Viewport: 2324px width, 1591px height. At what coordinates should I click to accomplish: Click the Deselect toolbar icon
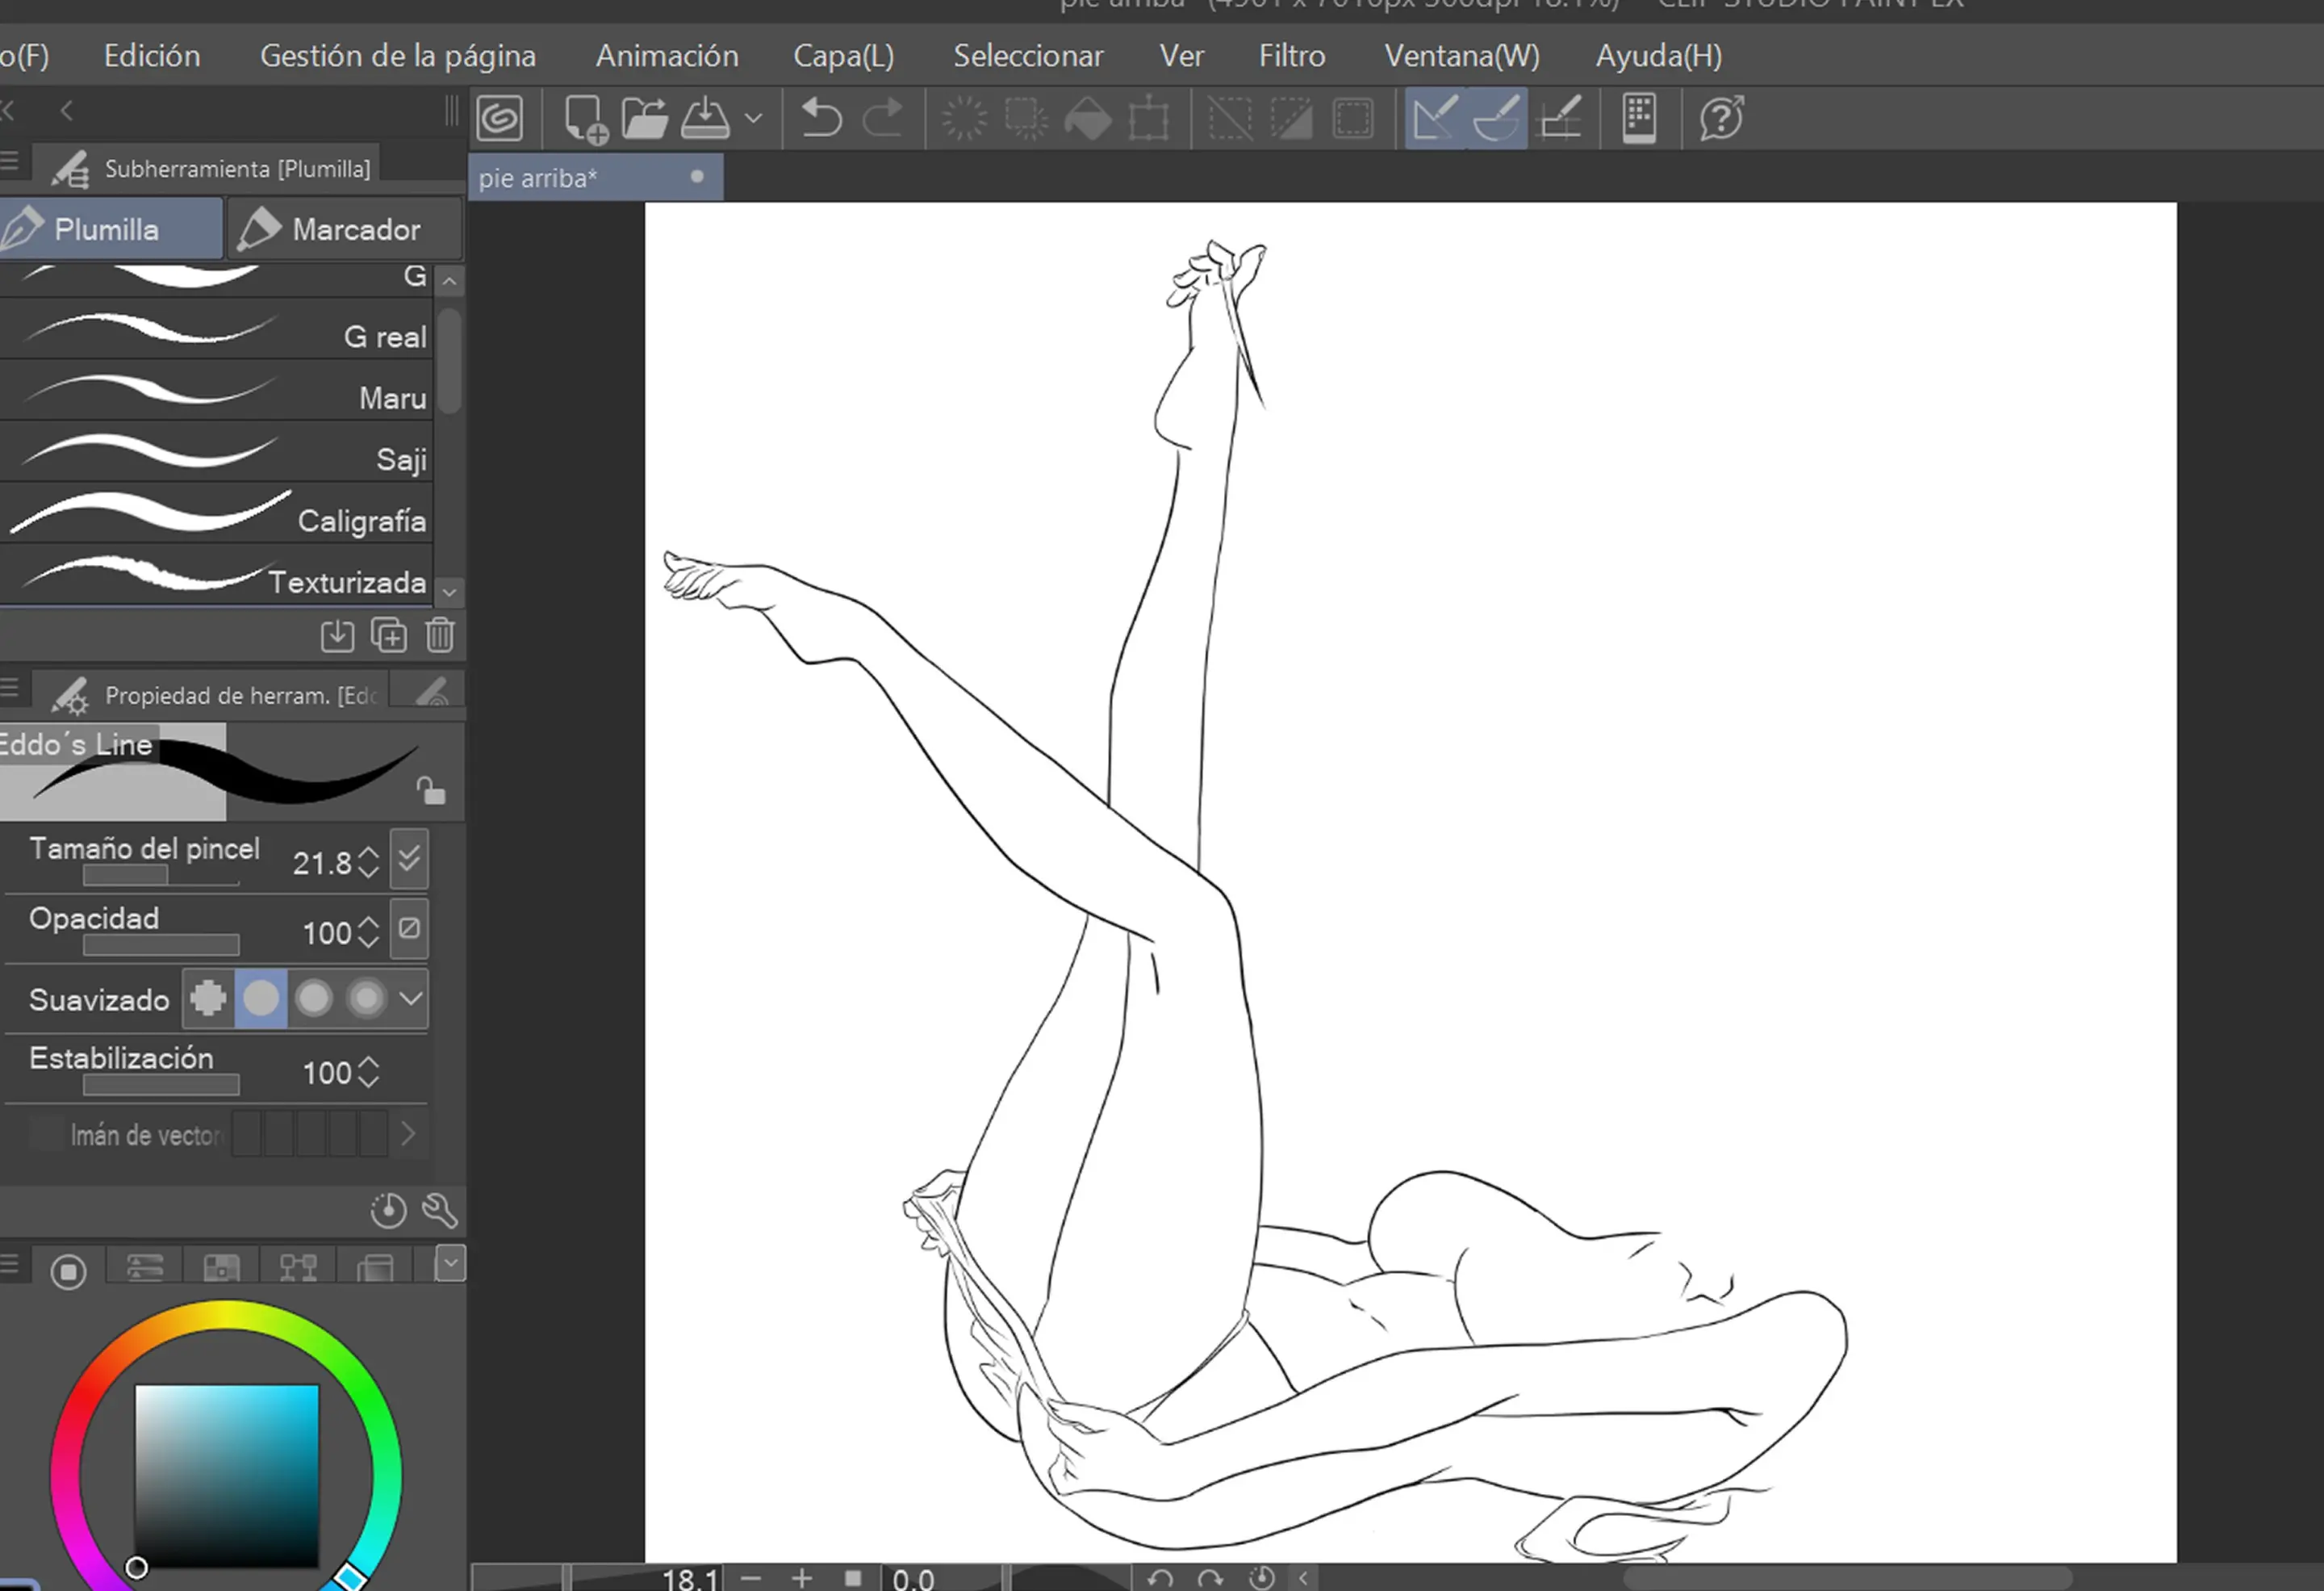pos(1230,119)
